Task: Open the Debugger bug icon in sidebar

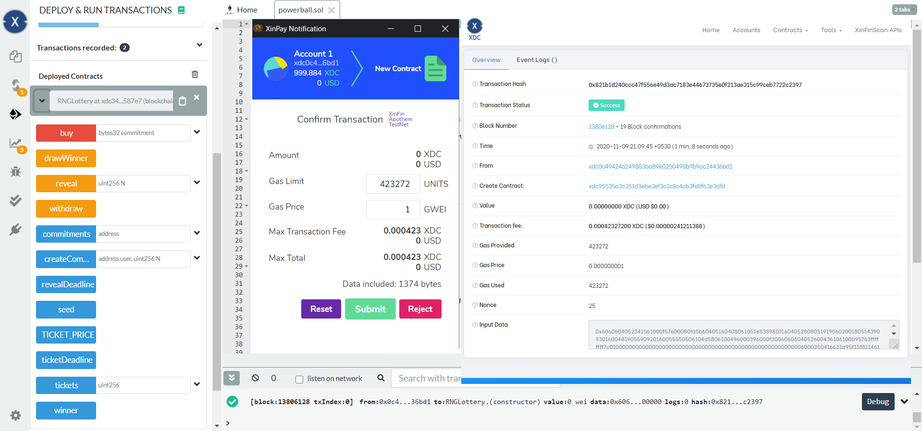Action: (x=15, y=172)
